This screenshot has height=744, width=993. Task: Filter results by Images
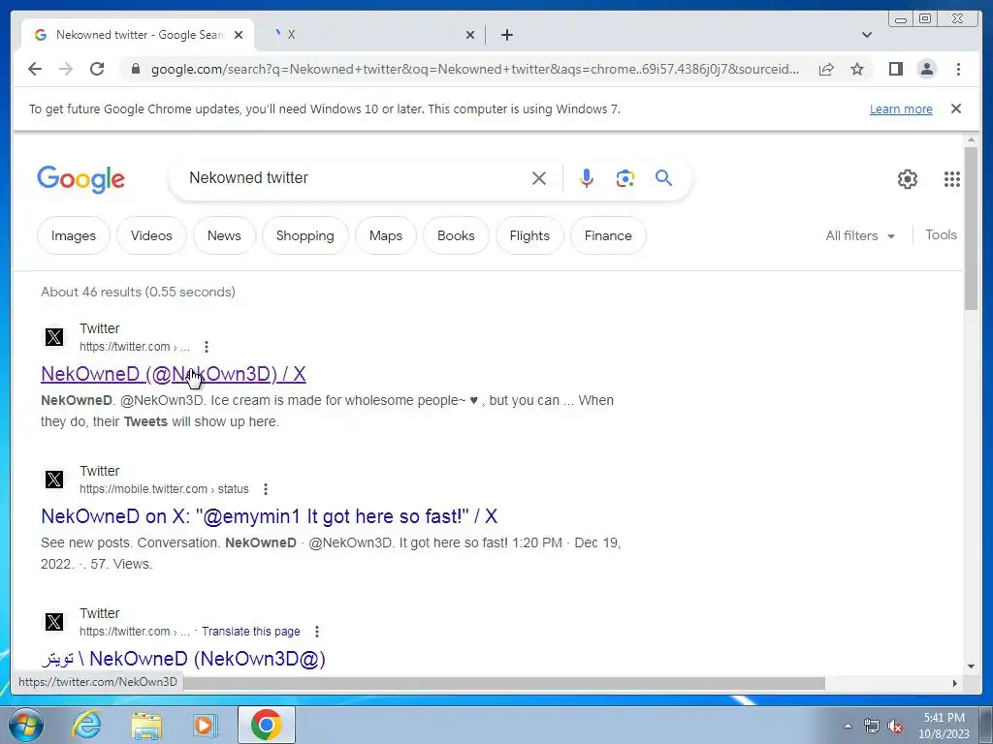coord(74,236)
